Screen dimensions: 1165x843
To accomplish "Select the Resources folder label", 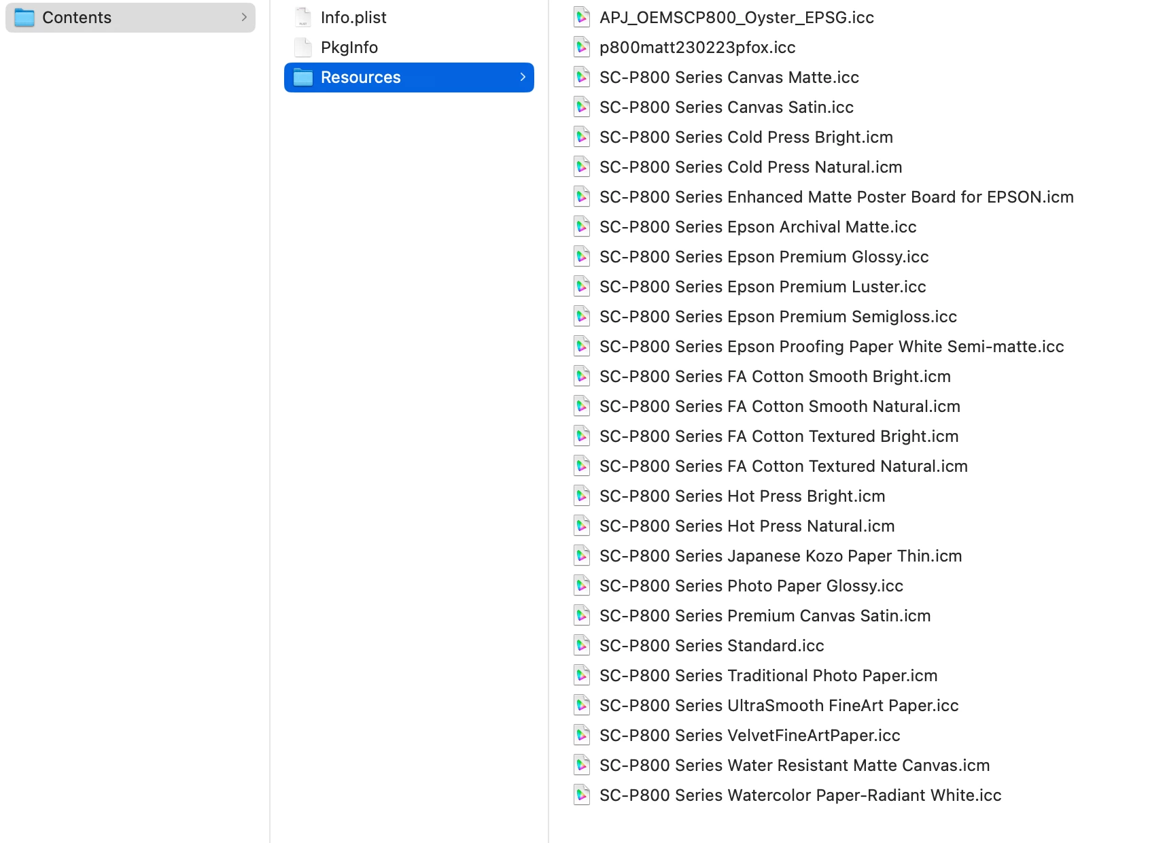I will click(x=361, y=78).
